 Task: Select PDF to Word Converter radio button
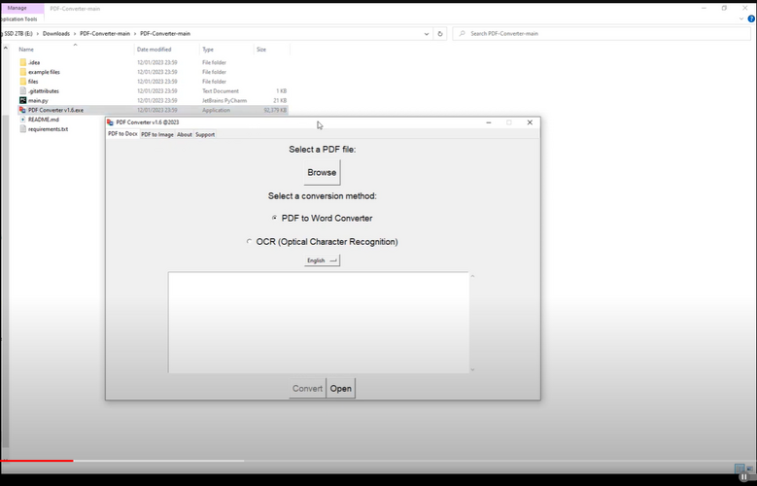[275, 218]
